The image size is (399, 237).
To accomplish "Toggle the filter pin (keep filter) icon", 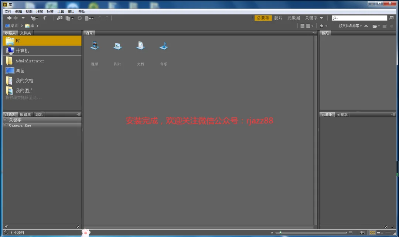I will pos(6,227).
